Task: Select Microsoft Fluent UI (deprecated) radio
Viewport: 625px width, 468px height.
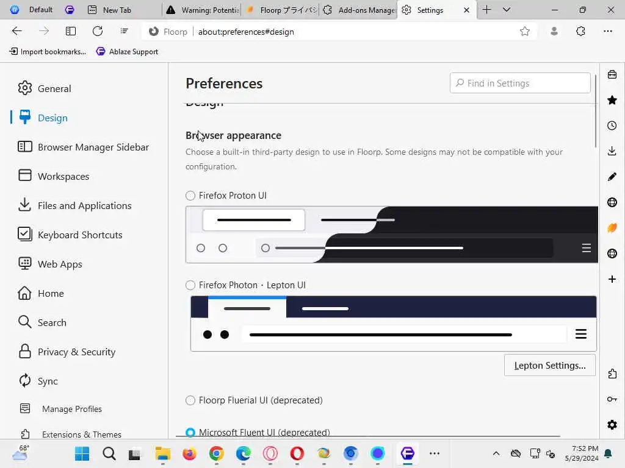Action: (190, 432)
